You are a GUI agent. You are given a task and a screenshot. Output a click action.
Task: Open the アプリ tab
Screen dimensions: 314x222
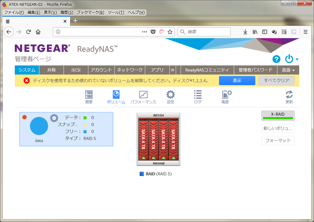[157, 70]
